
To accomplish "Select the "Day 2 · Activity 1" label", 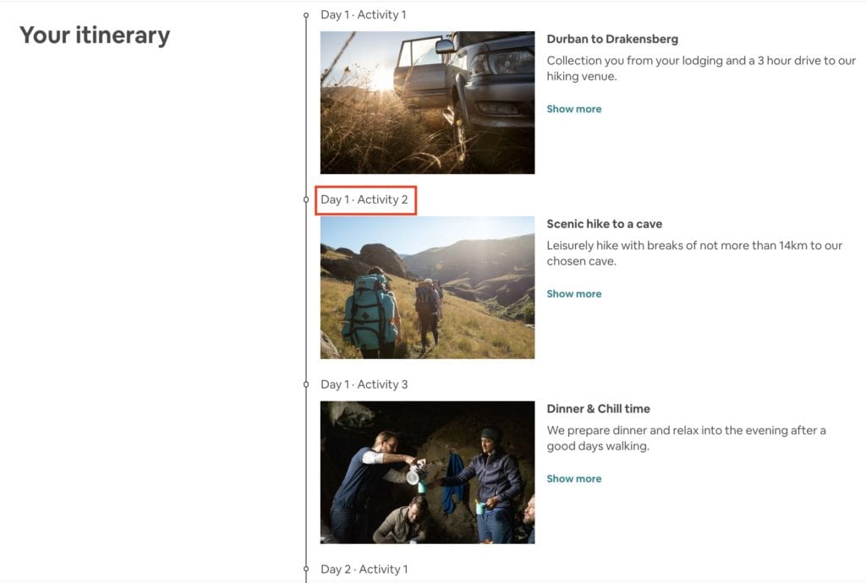I will tap(365, 569).
